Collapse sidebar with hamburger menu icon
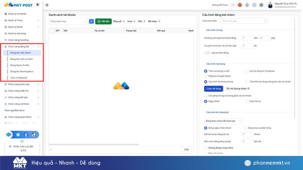This screenshot has height=170, width=303. 37,5
